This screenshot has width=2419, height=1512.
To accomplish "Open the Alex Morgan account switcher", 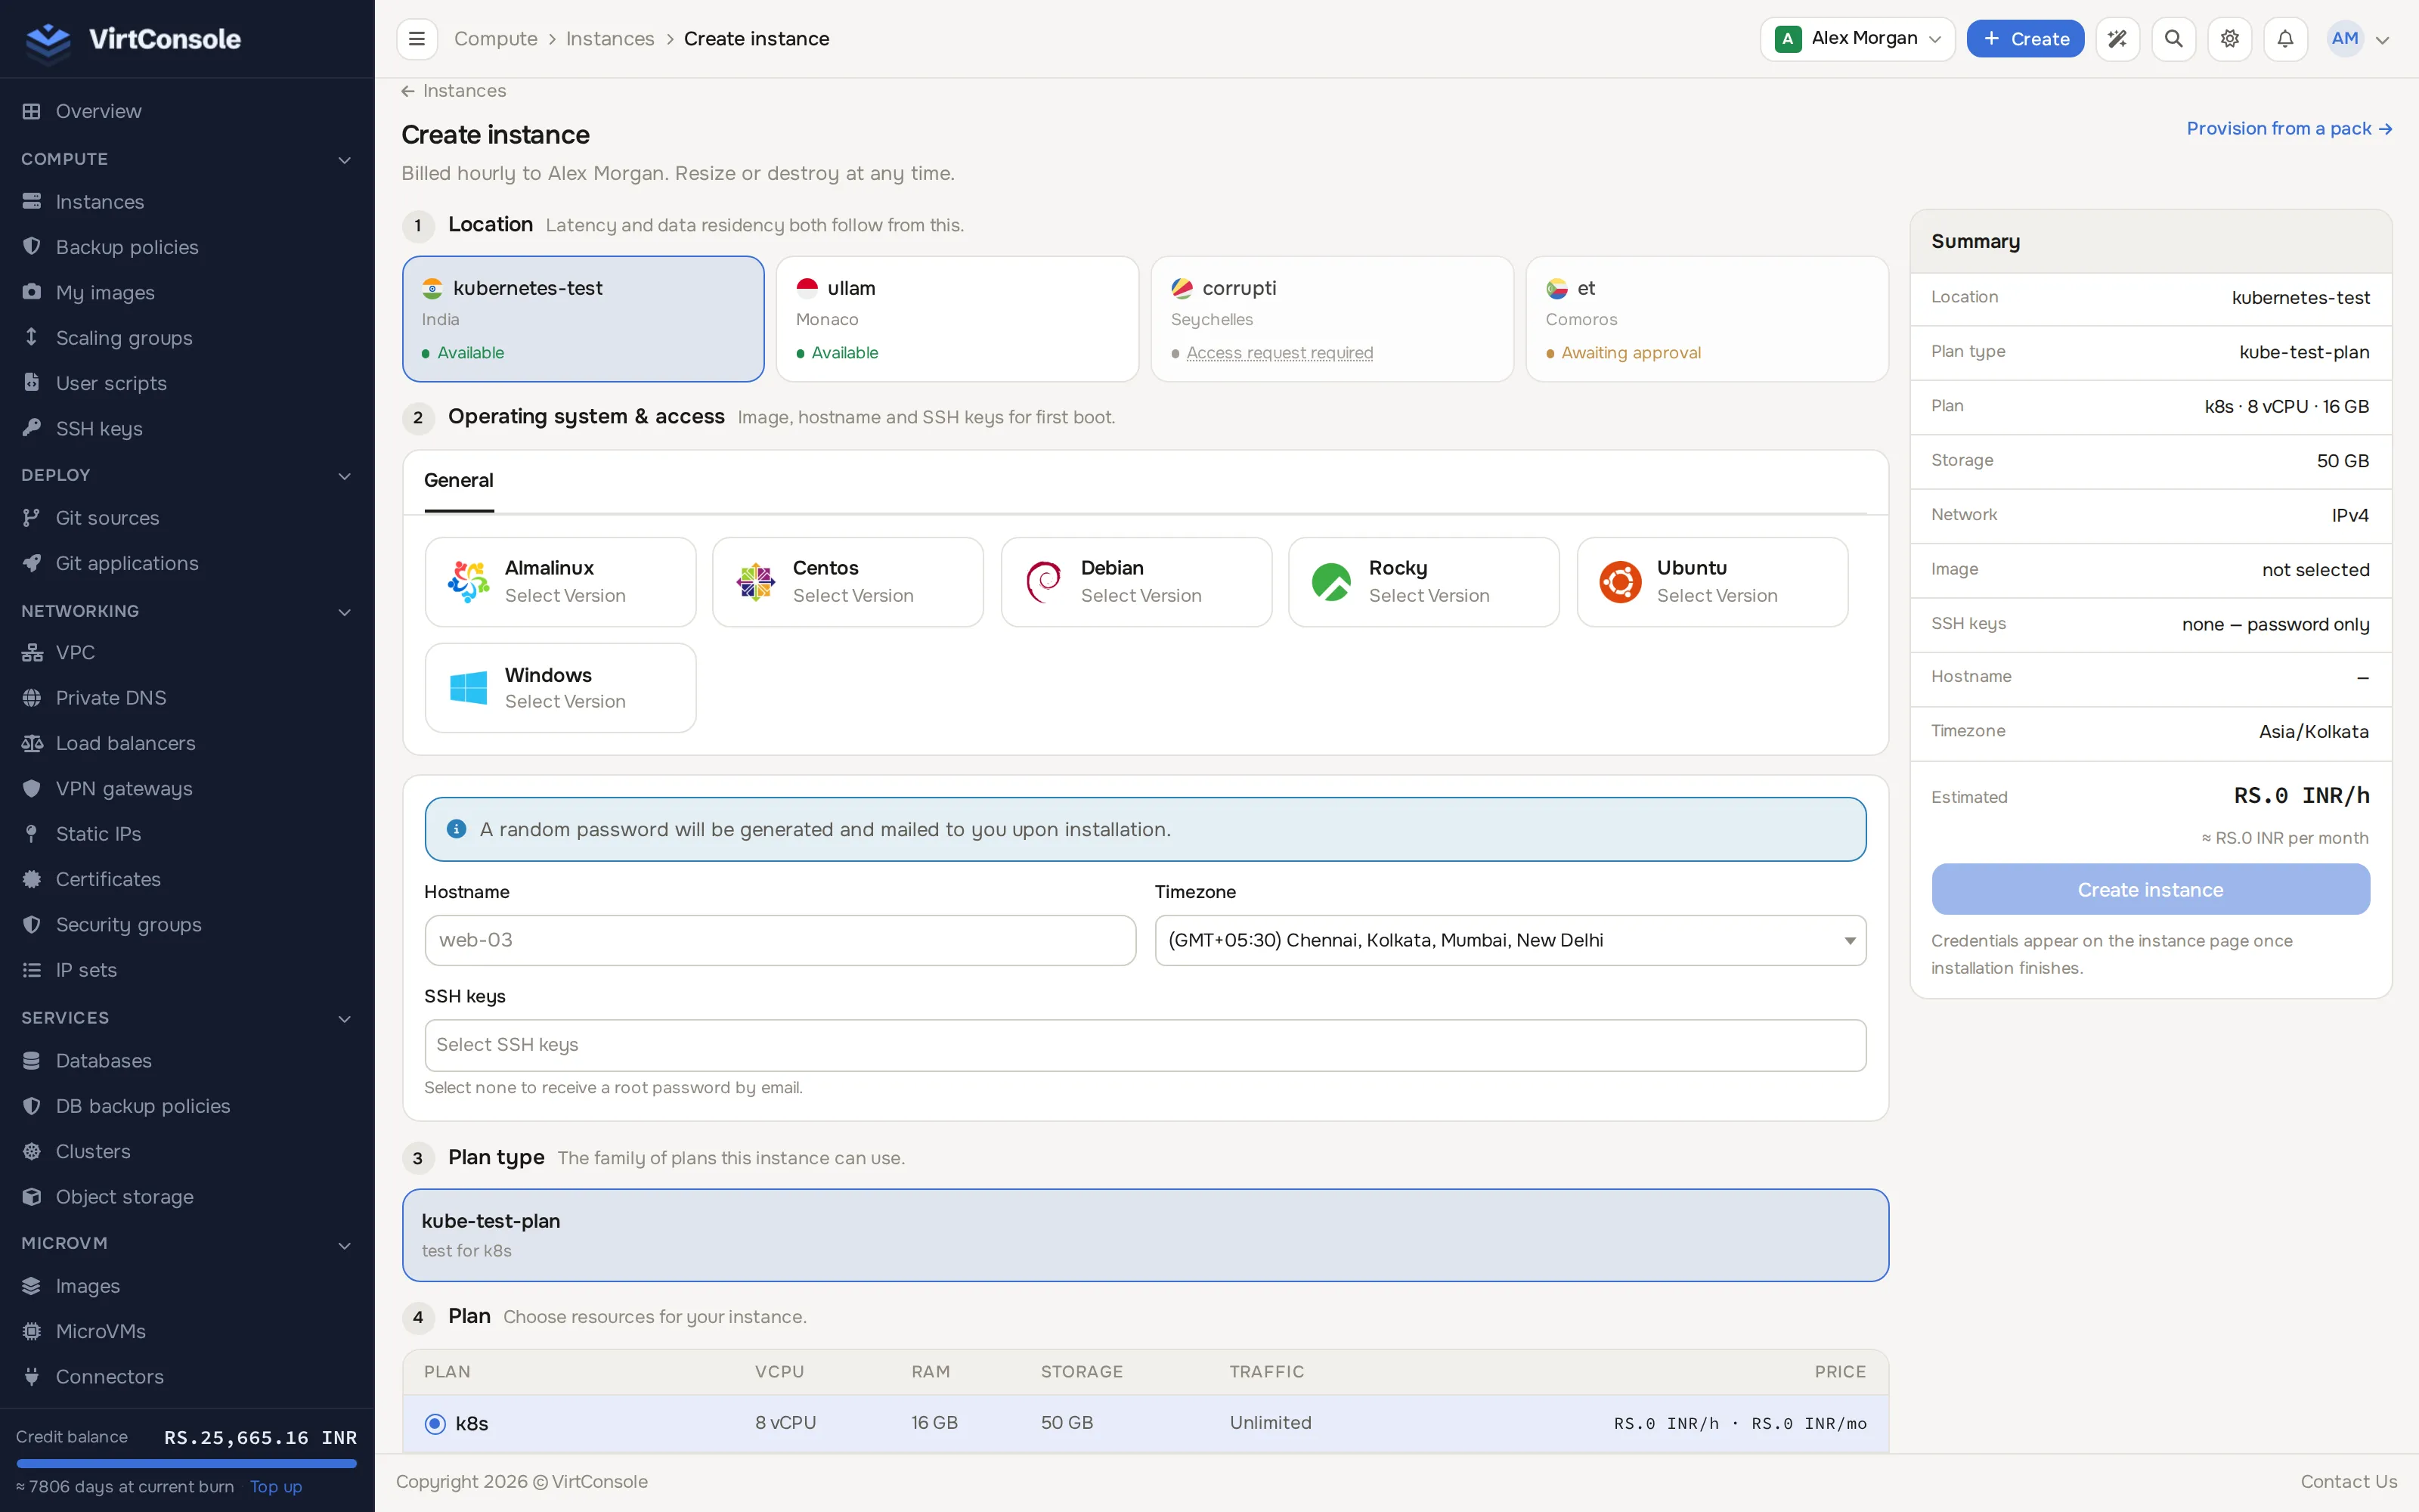I will pos(1857,39).
